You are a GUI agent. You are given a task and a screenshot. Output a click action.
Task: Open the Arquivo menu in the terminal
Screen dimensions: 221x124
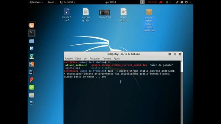[69, 59]
